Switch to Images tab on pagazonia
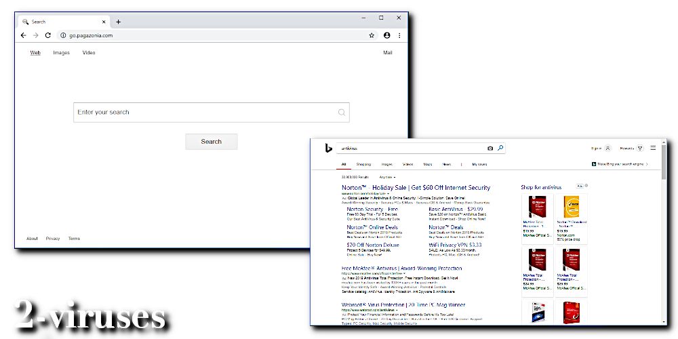678x339 pixels. tap(62, 53)
